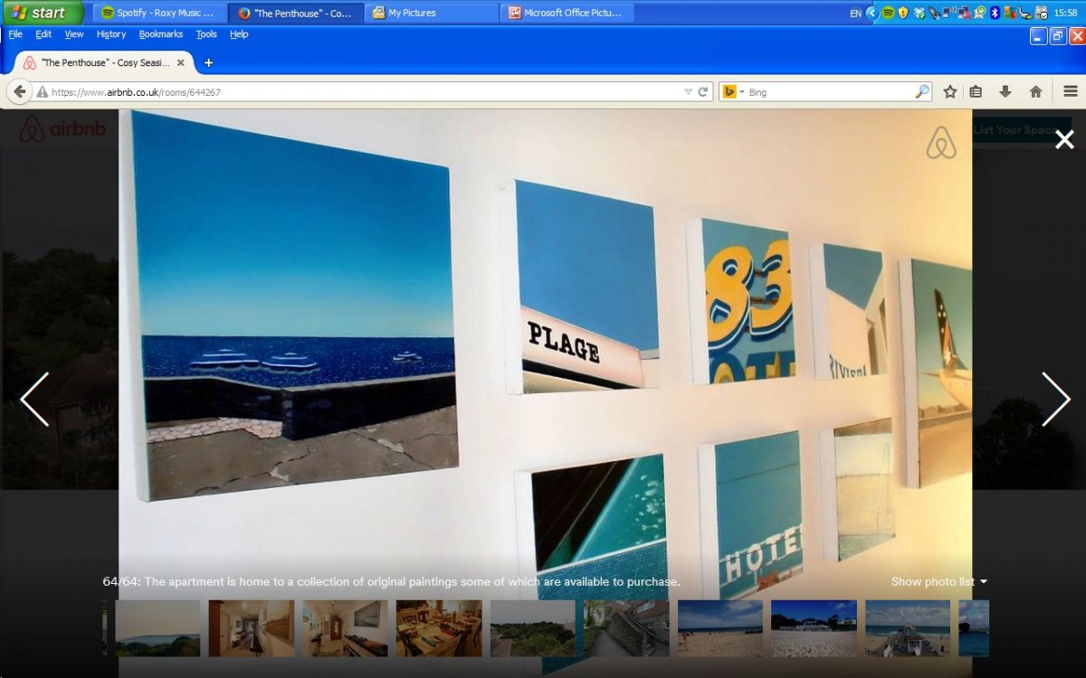This screenshot has height=678, width=1086.
Task: Open the Bookmarks menu
Action: pyautogui.click(x=160, y=34)
